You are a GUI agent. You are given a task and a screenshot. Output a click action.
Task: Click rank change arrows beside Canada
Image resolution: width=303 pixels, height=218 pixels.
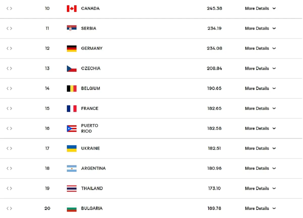(9, 8)
